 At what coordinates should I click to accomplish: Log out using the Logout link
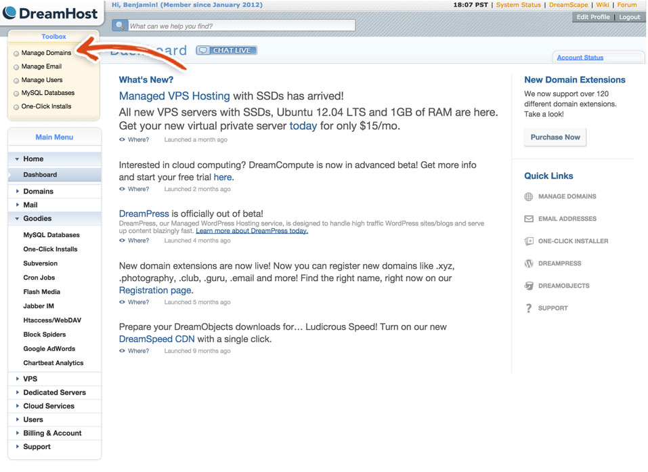coord(630,17)
